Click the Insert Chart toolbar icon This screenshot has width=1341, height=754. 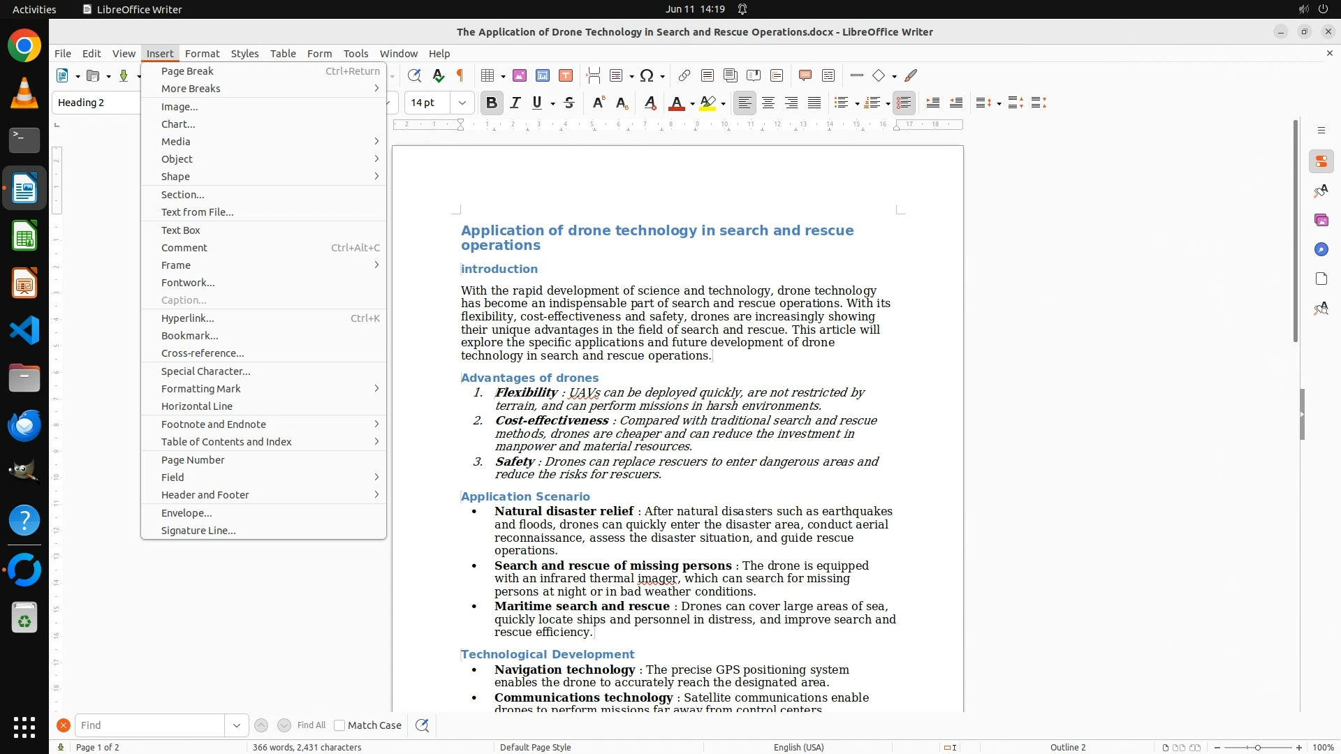(x=543, y=75)
